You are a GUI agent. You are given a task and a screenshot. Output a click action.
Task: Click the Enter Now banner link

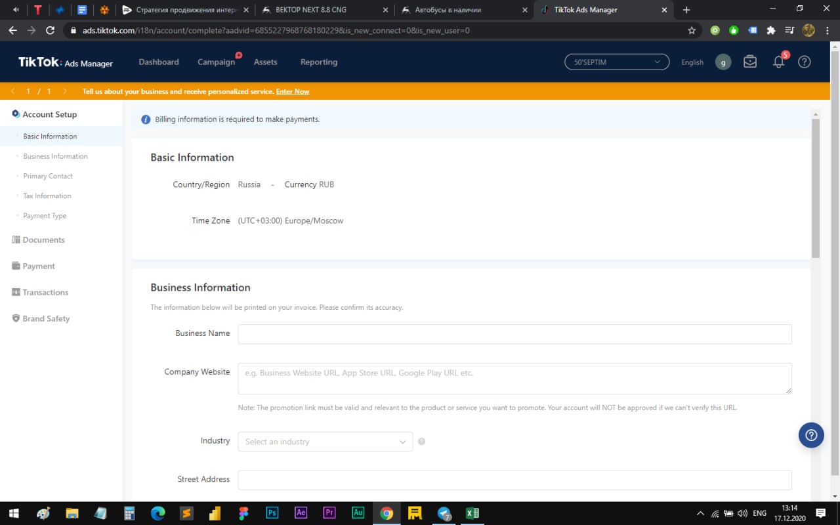coord(293,91)
